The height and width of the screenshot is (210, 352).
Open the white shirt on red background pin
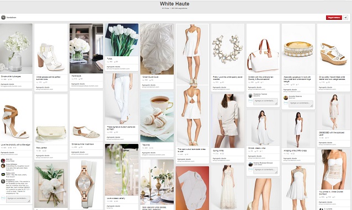click(x=193, y=189)
